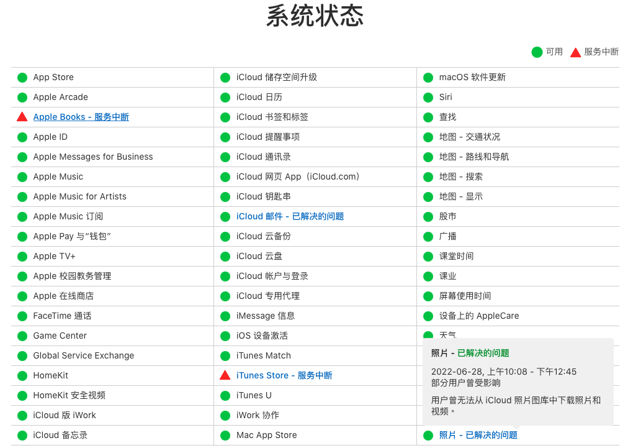
Task: Click the 服务中断 legend red triangle
Action: tap(575, 52)
